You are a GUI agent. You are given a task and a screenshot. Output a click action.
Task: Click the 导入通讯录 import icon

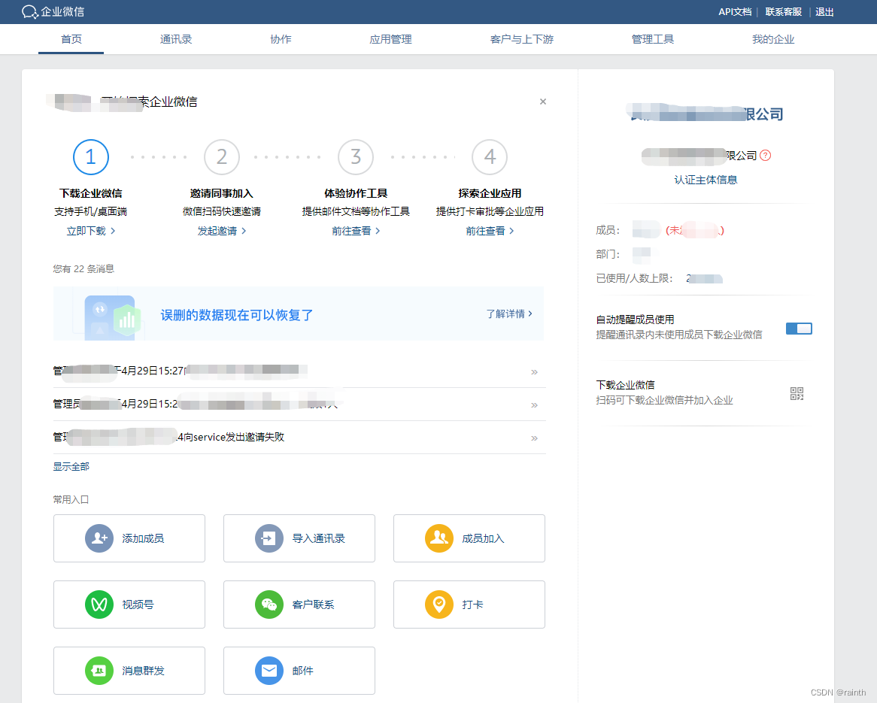[x=269, y=538]
